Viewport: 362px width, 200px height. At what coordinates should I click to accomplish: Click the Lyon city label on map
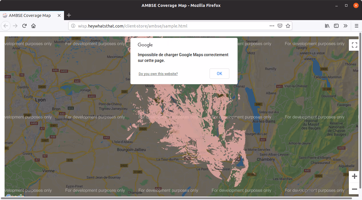(40, 100)
